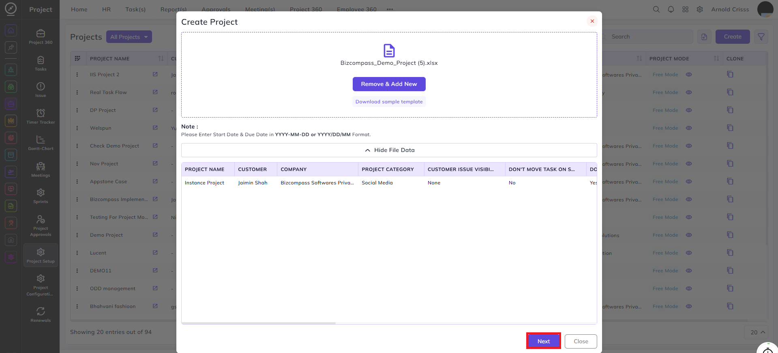Open Tasks in the sidebar
Viewport: 778px width, 353px height.
(41, 63)
